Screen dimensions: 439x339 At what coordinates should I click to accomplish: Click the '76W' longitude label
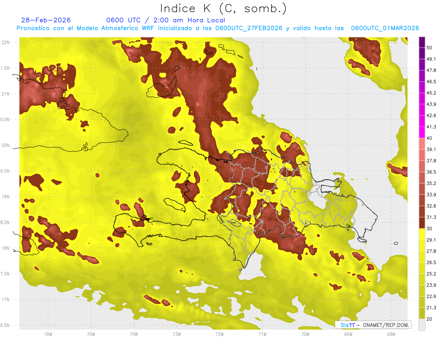tap(48, 334)
